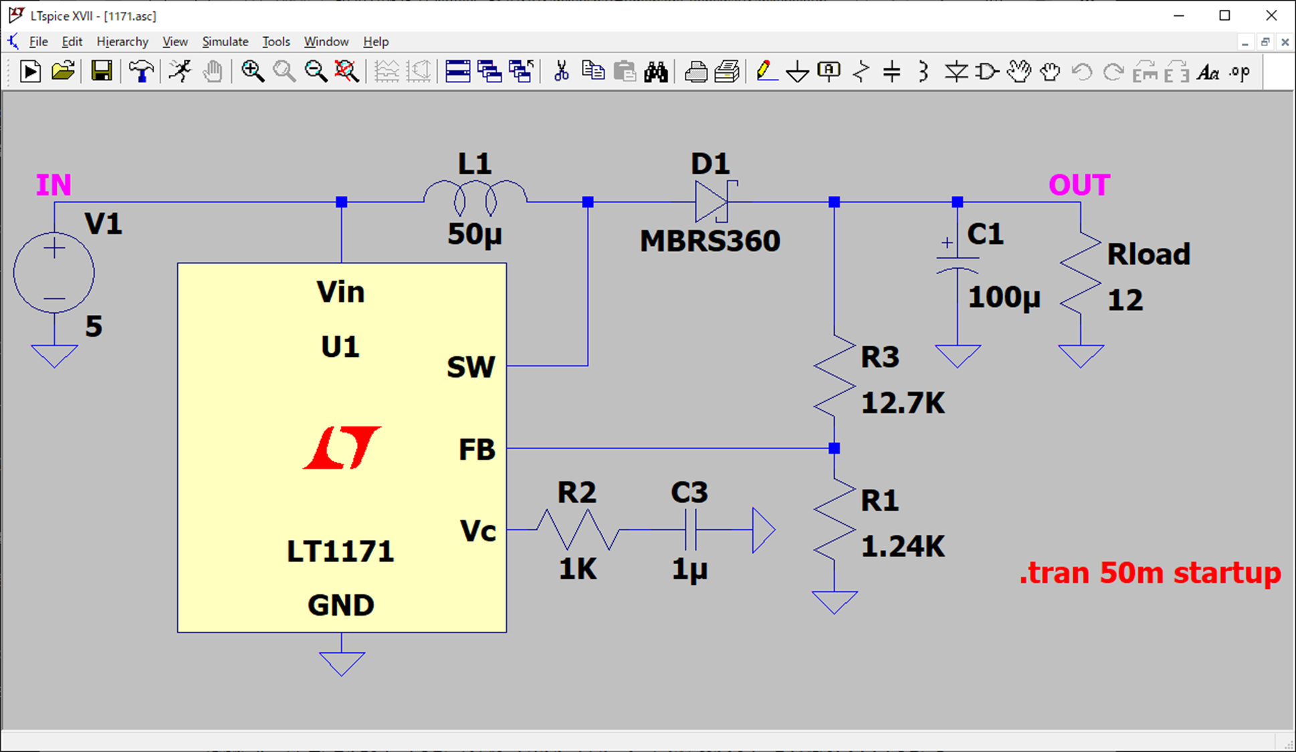Open the Component gate icon
The width and height of the screenshot is (1296, 752).
(987, 71)
